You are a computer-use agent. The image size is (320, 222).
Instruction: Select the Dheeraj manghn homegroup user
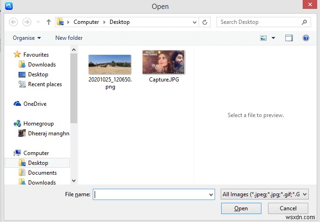pyautogui.click(x=49, y=133)
